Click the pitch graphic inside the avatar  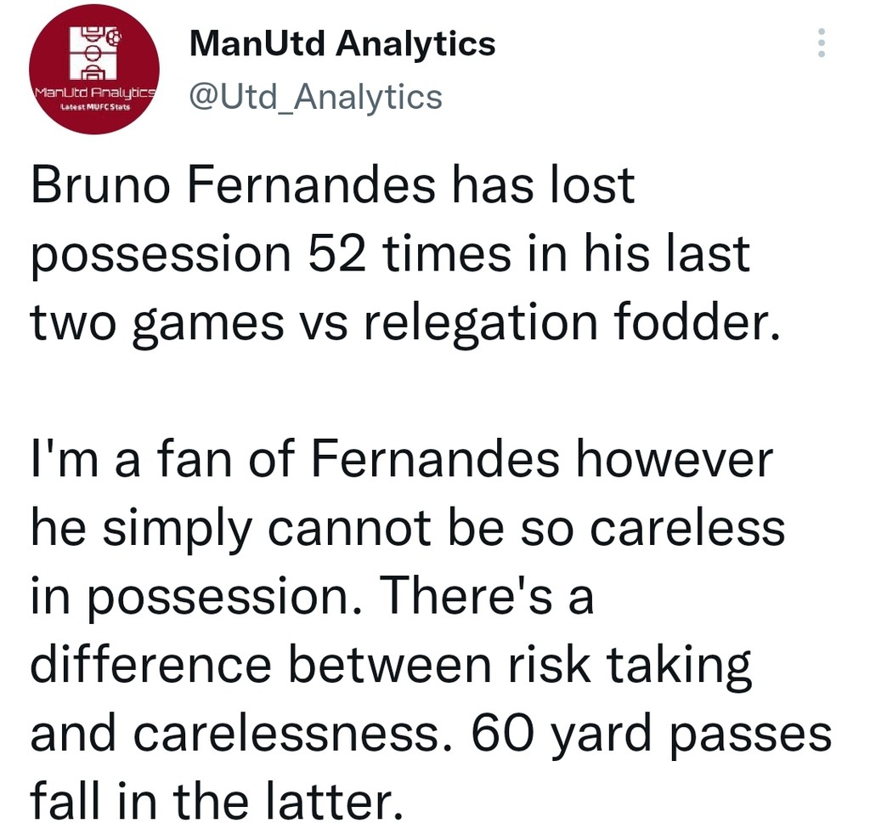click(x=93, y=53)
